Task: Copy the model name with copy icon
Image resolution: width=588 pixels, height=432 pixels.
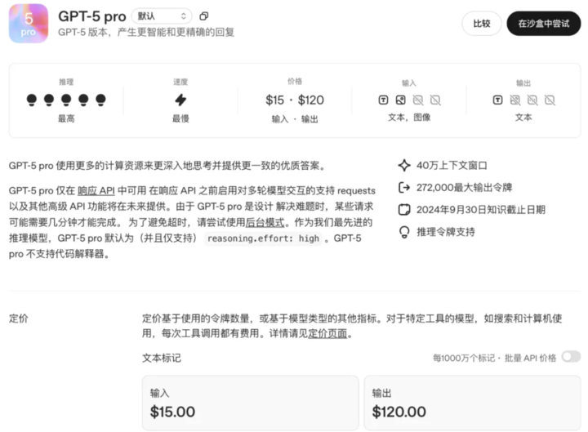Action: click(x=204, y=16)
